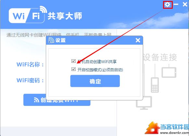
Task: Click the mobile phone device icon
Action: (155, 85)
